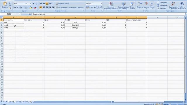Open the Заполнить fill dropdown

coord(163,6)
